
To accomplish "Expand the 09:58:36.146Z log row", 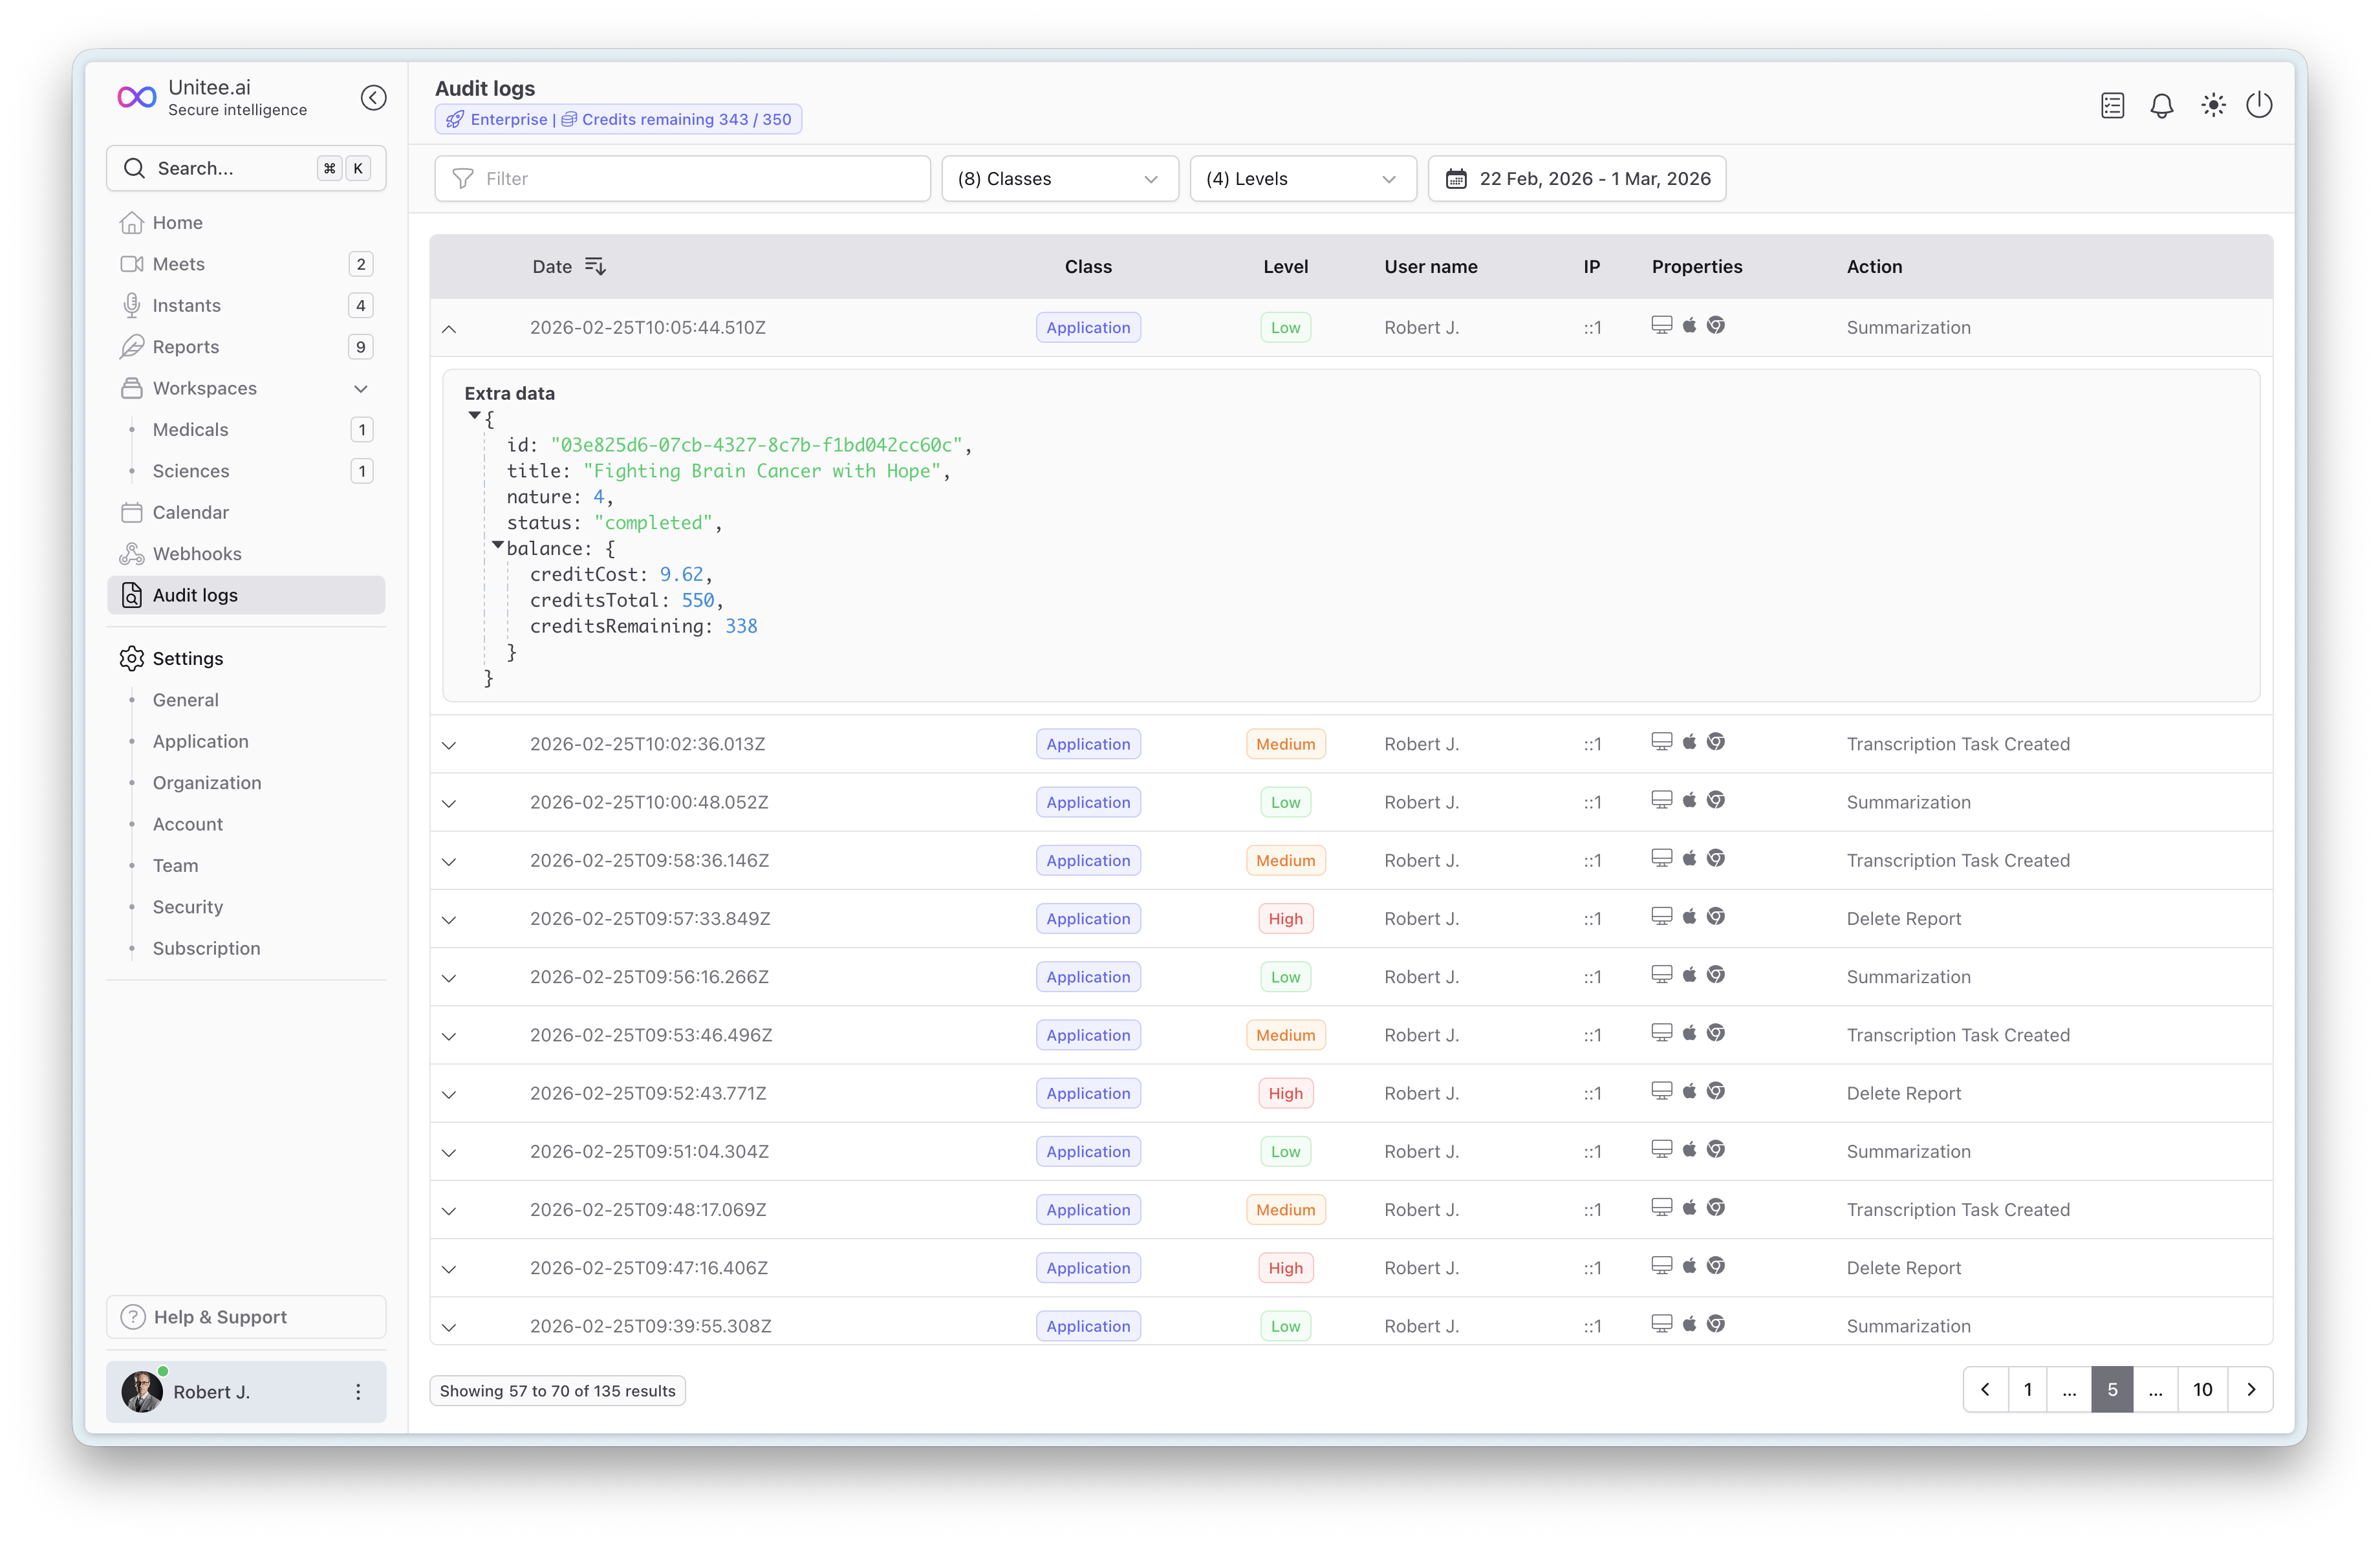I will [449, 861].
